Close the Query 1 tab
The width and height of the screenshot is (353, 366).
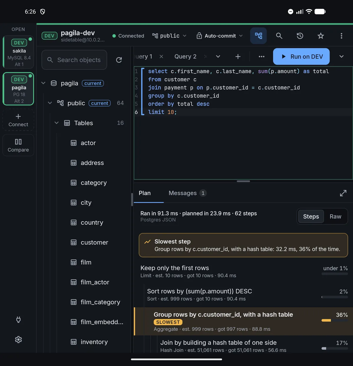click(x=161, y=56)
